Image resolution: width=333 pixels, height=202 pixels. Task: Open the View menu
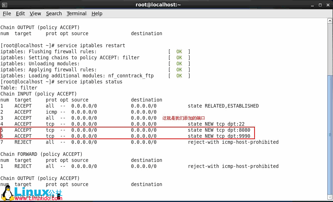[35, 13]
